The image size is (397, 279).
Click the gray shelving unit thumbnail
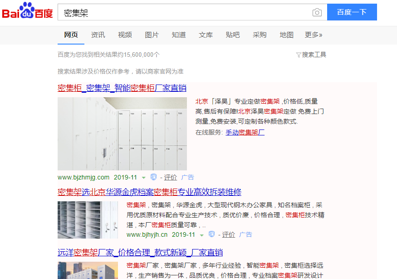pyautogui.click(x=88, y=220)
